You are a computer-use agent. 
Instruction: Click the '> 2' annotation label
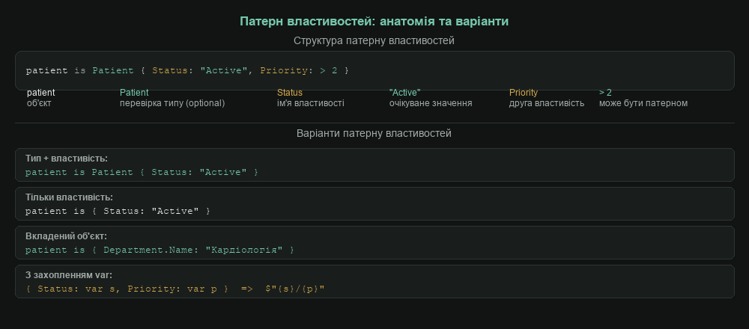tap(605, 93)
